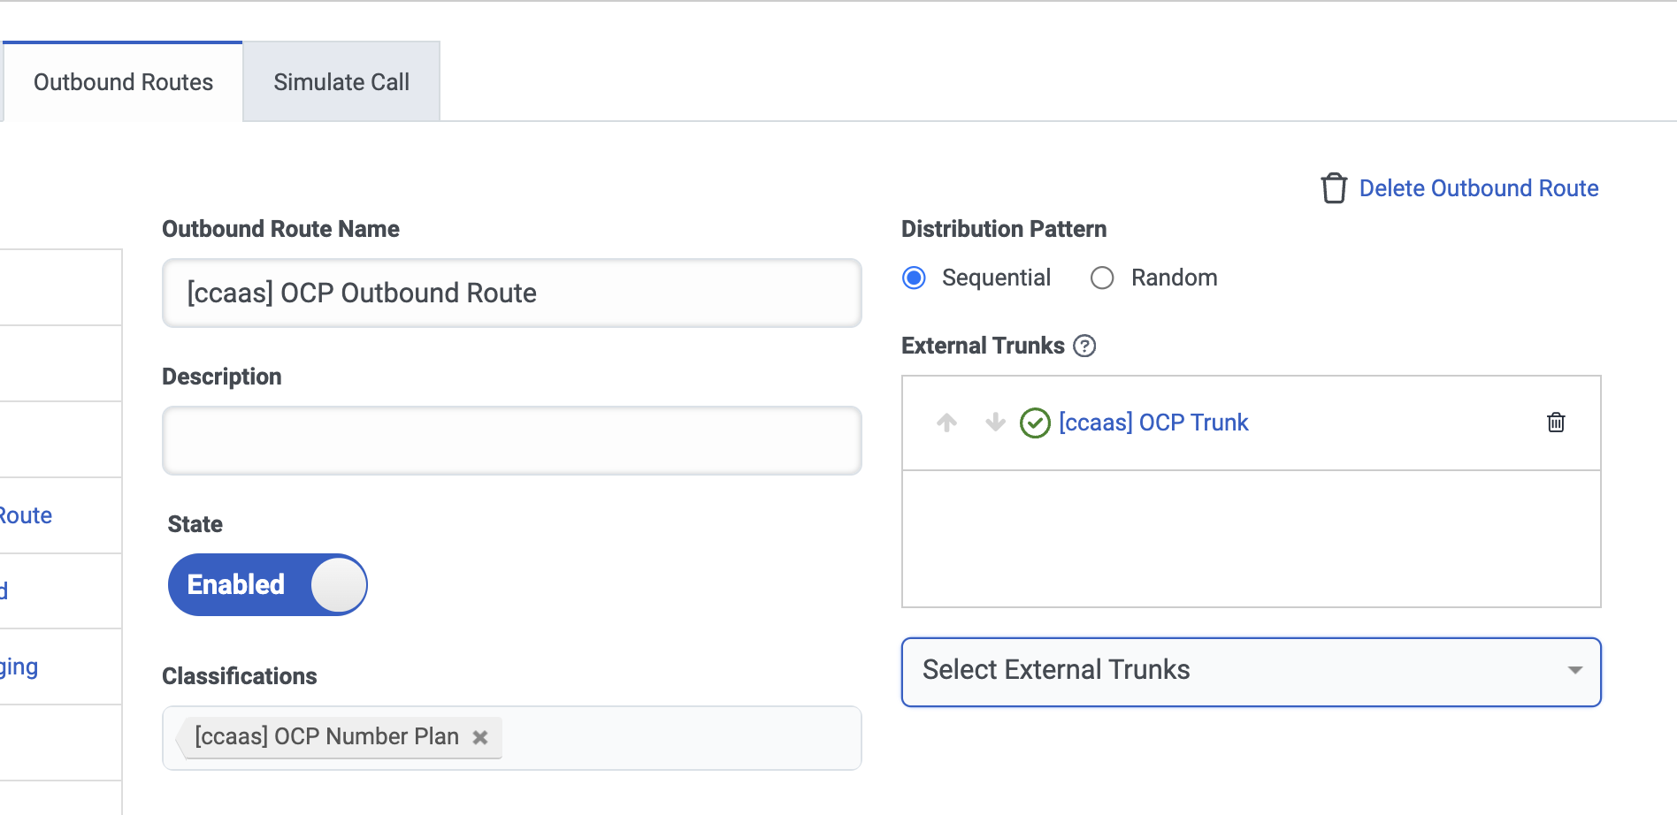The image size is (1677, 815).
Task: Click the partially visible Route sidebar link
Action: pos(27,515)
